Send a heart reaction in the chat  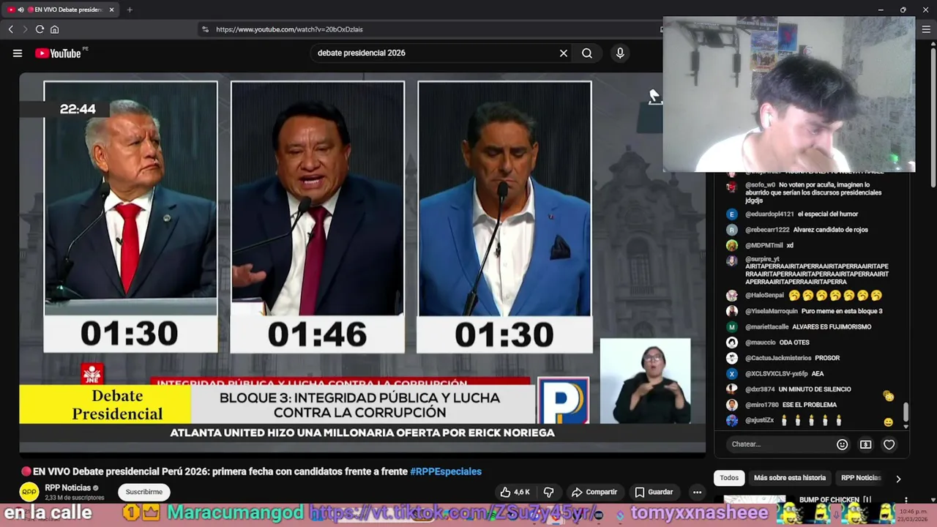coord(889,444)
